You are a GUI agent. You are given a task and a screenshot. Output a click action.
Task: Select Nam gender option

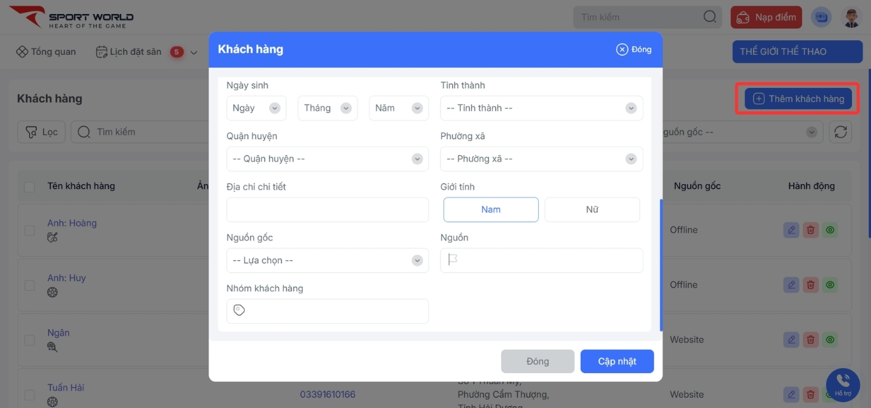click(490, 210)
